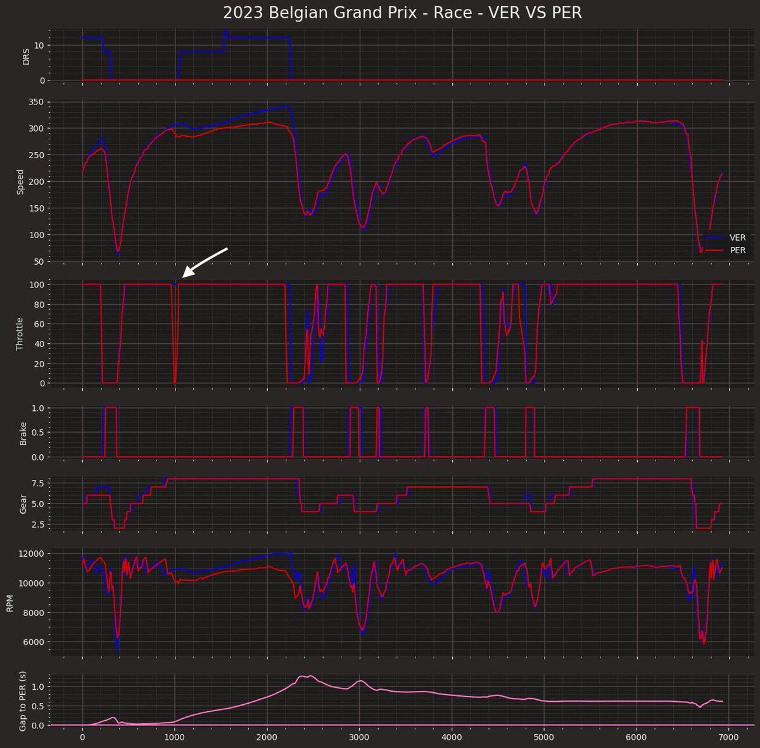Click the 5.0 tick on the Gear axis
The width and height of the screenshot is (760, 748).
37,504
